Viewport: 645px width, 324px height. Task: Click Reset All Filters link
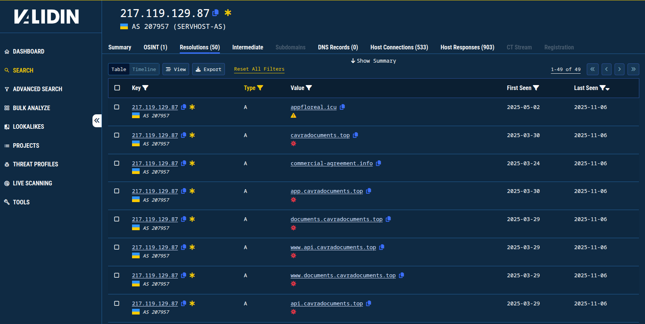pos(259,69)
